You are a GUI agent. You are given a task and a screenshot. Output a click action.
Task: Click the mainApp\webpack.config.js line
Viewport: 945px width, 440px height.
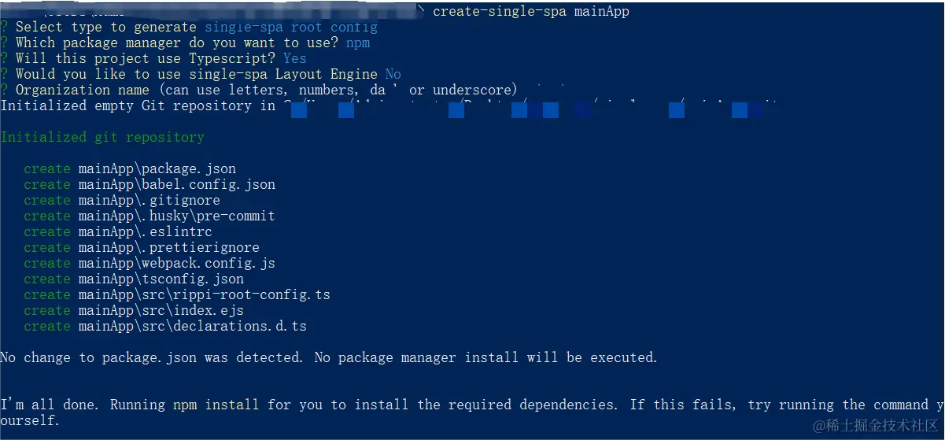coord(150,263)
